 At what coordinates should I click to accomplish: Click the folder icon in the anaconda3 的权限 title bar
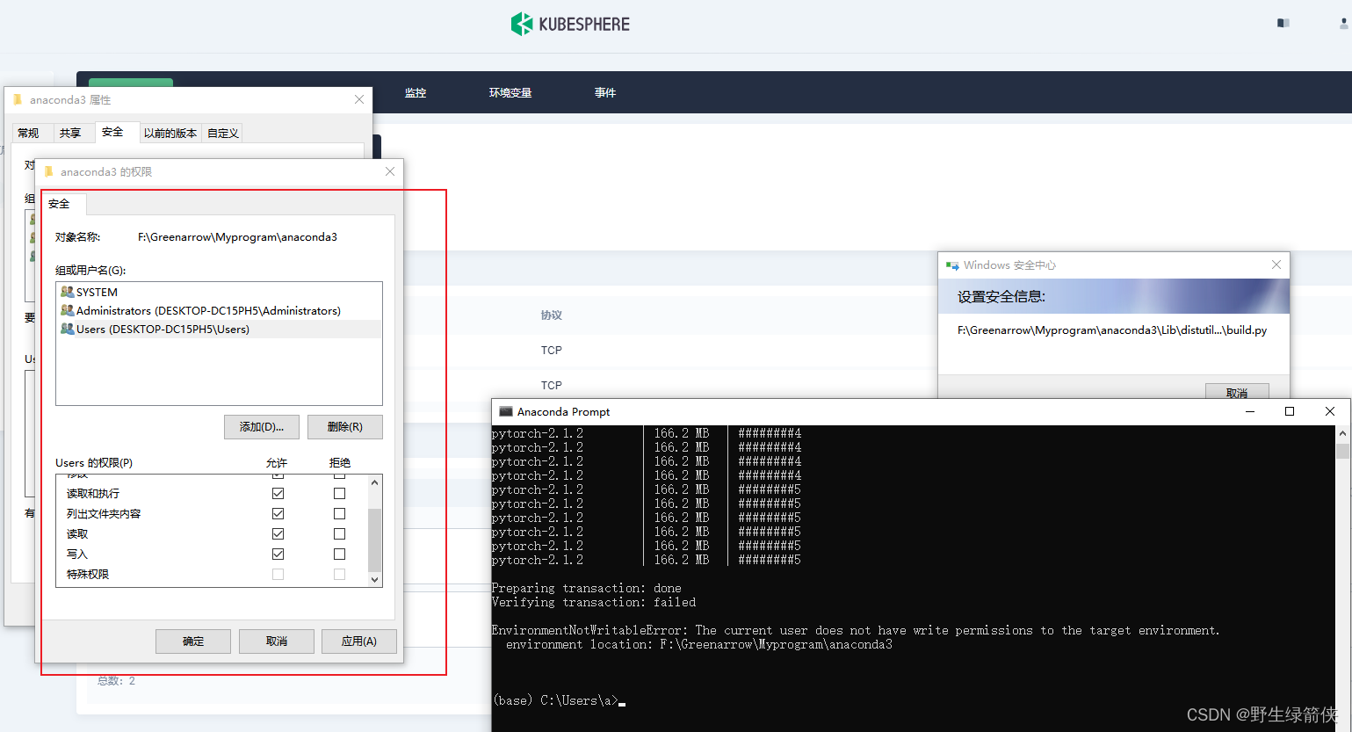[49, 171]
